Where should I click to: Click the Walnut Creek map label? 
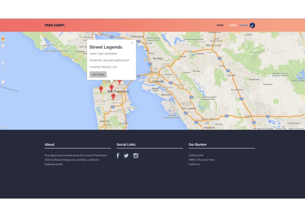point(214,45)
